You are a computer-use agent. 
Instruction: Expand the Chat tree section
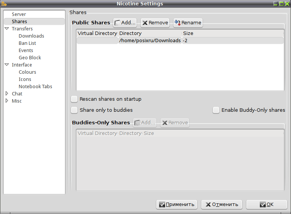tap(7, 94)
